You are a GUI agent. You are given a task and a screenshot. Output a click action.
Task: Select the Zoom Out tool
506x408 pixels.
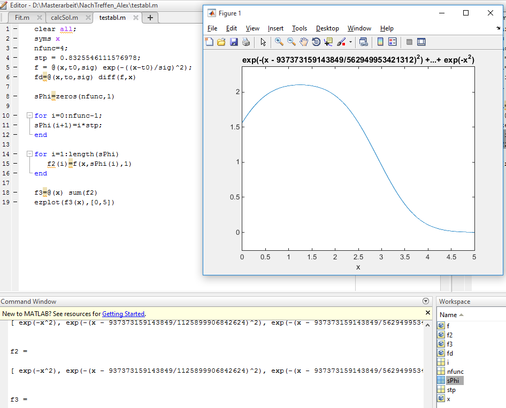(x=292, y=42)
